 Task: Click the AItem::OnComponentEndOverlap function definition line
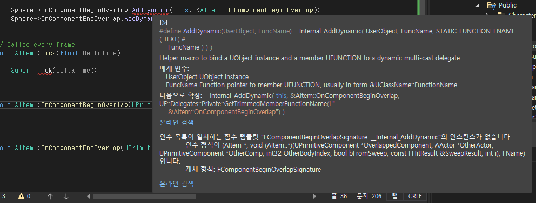pyautogui.click(x=76, y=148)
